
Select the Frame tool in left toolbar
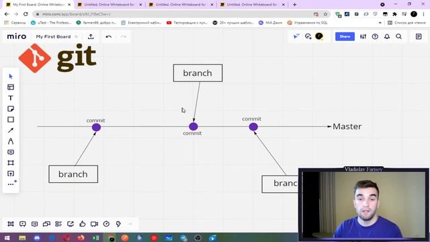pos(11,163)
